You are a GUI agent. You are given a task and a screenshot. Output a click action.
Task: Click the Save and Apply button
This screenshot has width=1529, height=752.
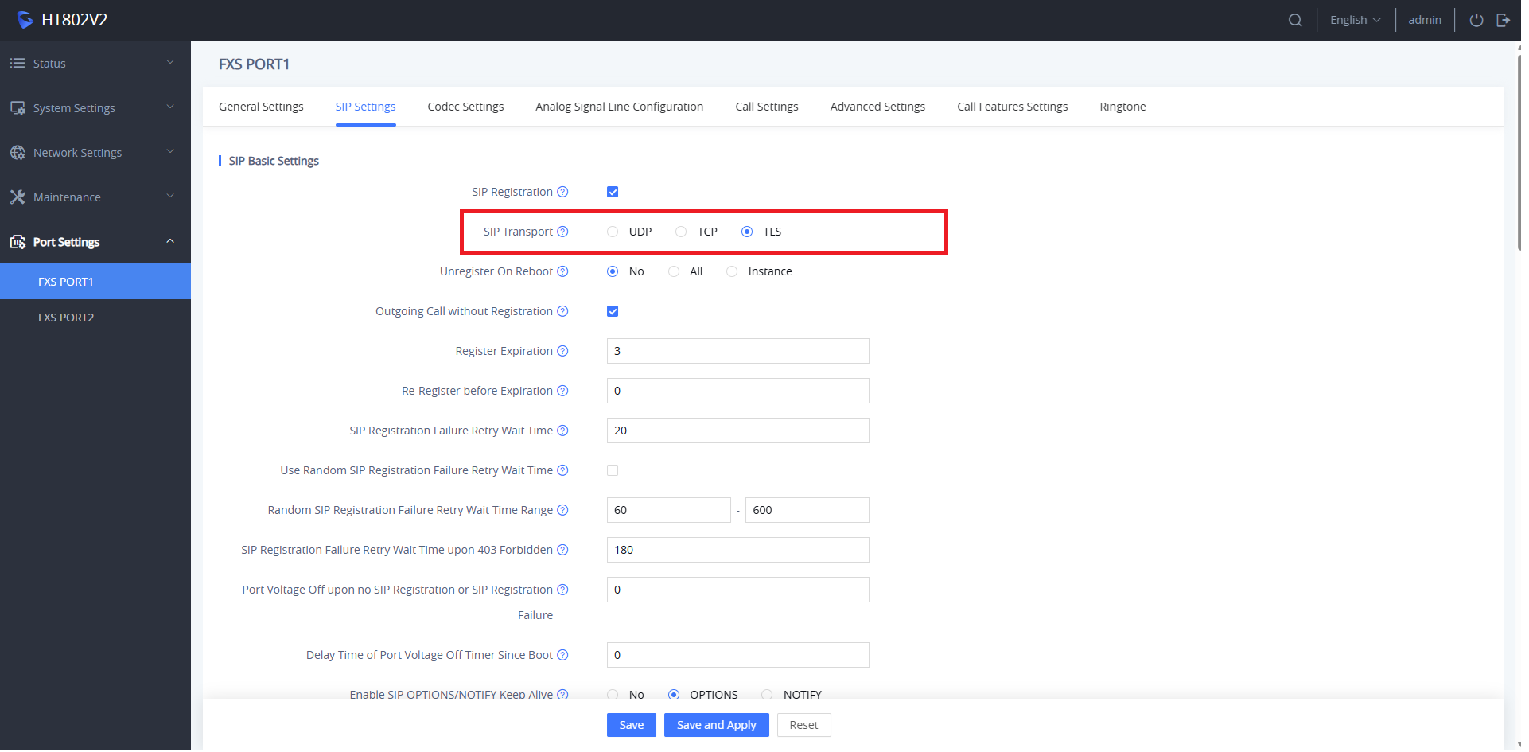coord(716,725)
